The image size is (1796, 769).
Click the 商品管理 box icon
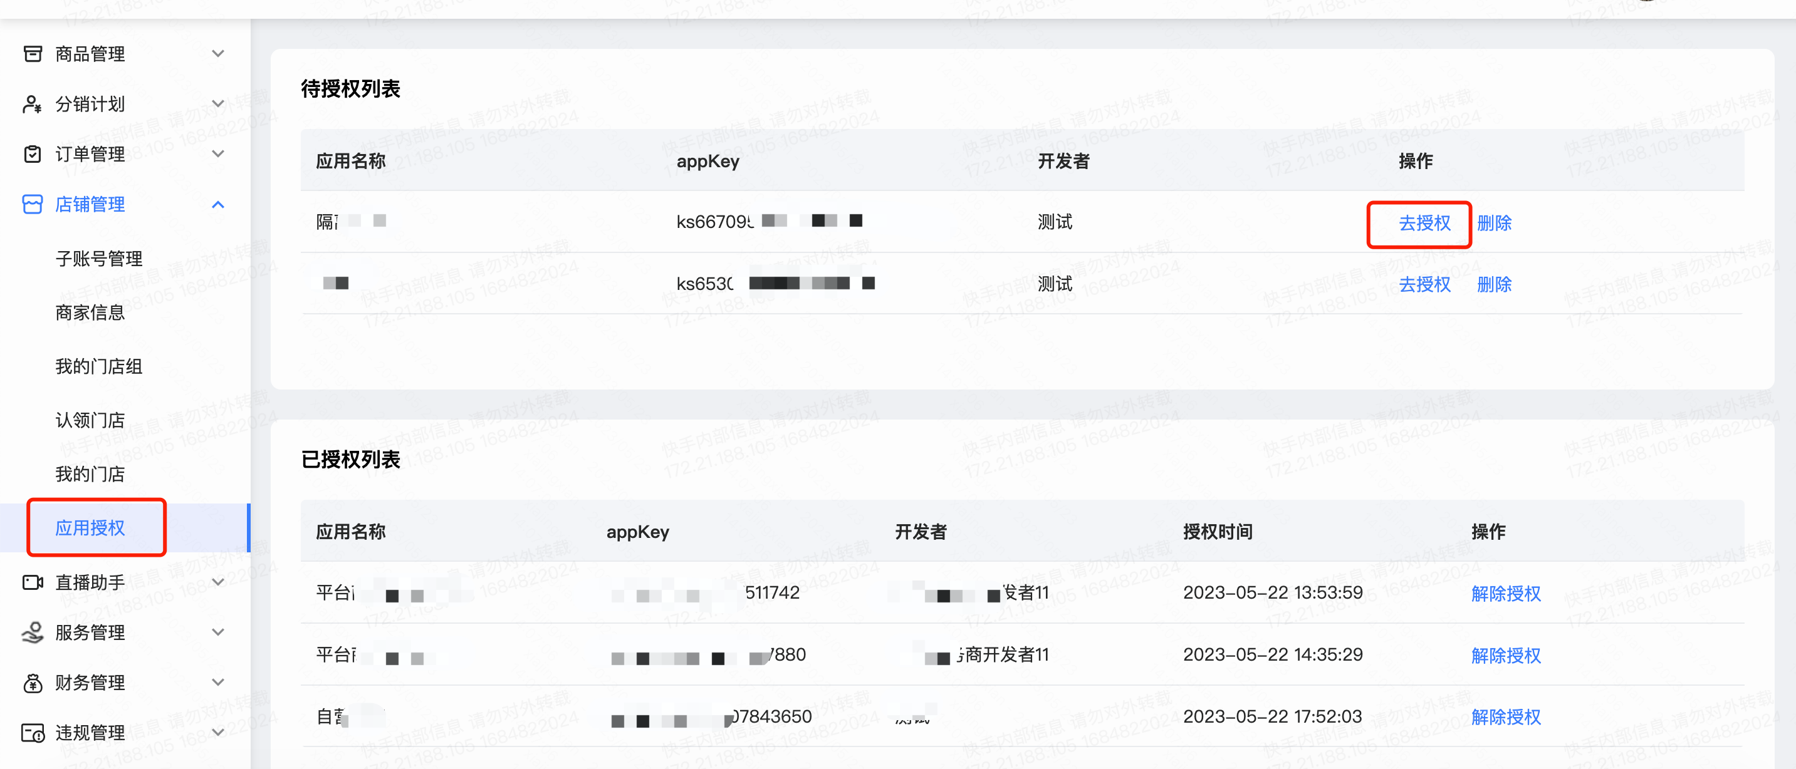(x=32, y=54)
